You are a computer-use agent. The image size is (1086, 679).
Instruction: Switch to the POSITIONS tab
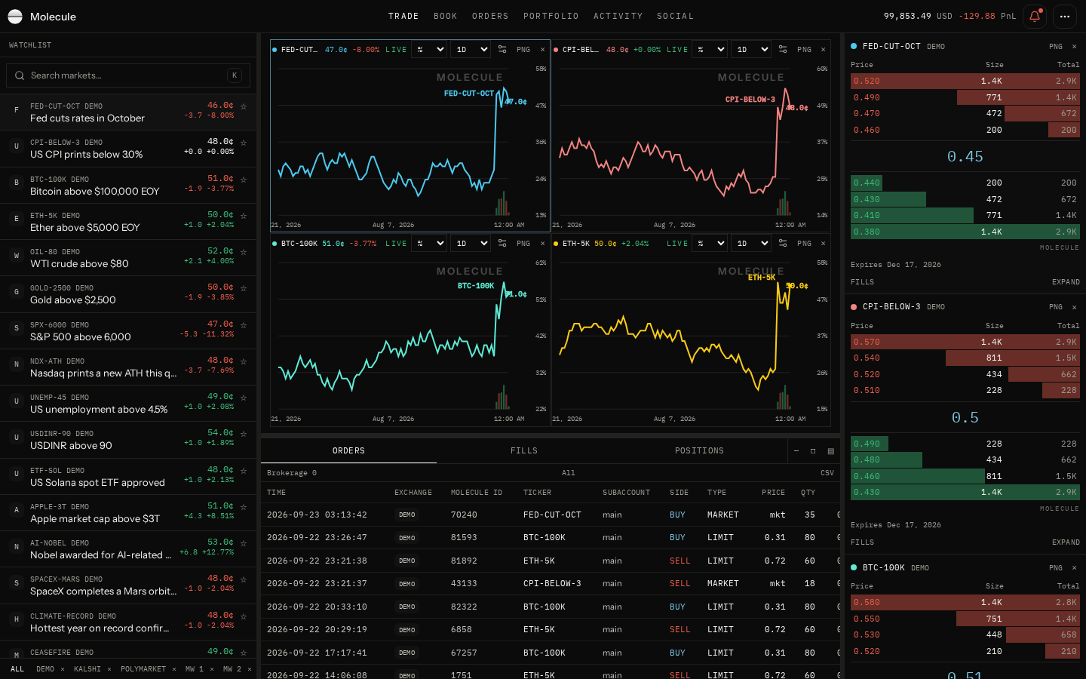click(x=699, y=451)
